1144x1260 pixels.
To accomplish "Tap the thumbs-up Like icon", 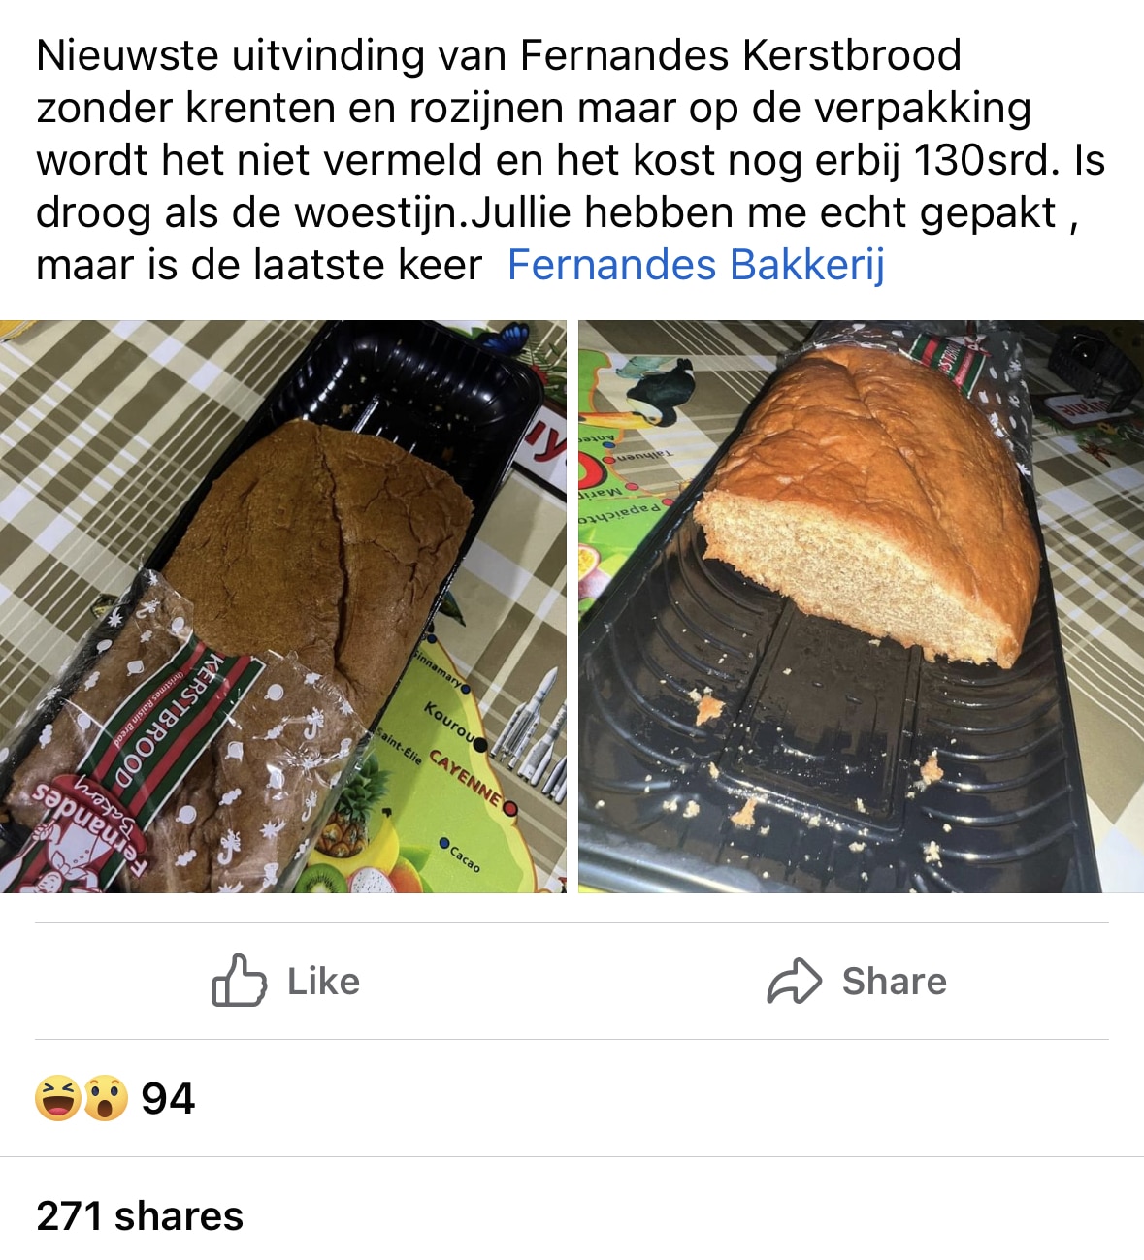I will tap(239, 981).
